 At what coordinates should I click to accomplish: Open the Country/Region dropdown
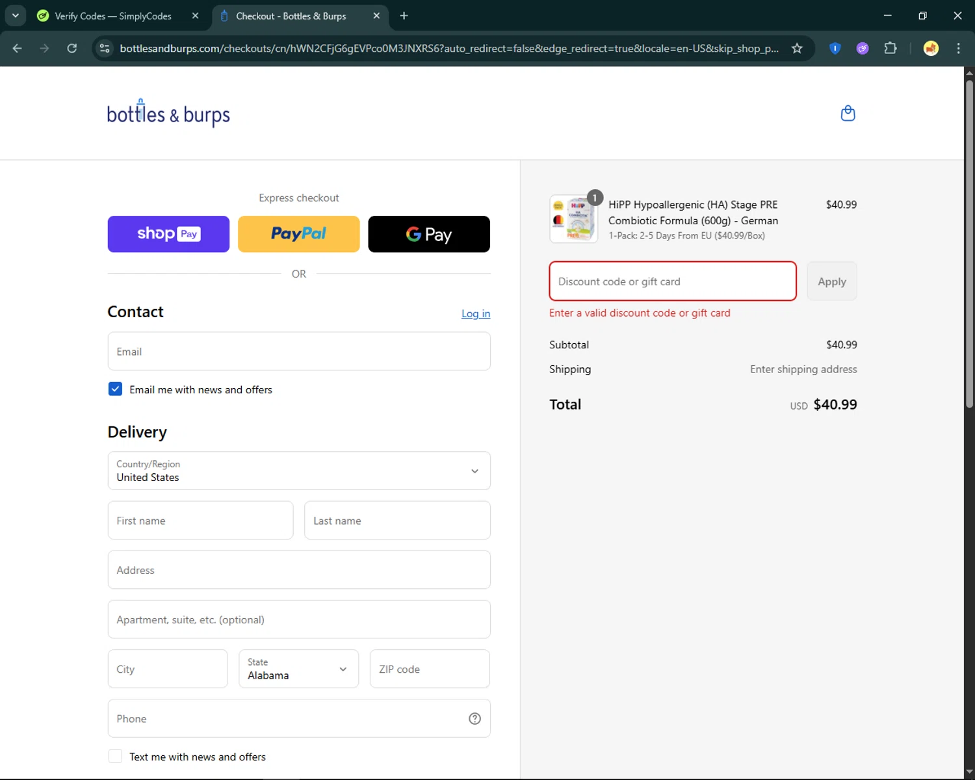(299, 471)
